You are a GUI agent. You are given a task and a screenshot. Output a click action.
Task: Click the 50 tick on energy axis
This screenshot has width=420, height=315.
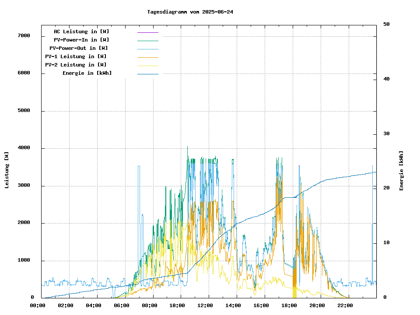386,24
